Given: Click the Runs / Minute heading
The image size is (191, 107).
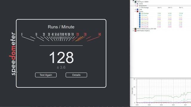Looking at the screenshot, I should coord(61,27).
